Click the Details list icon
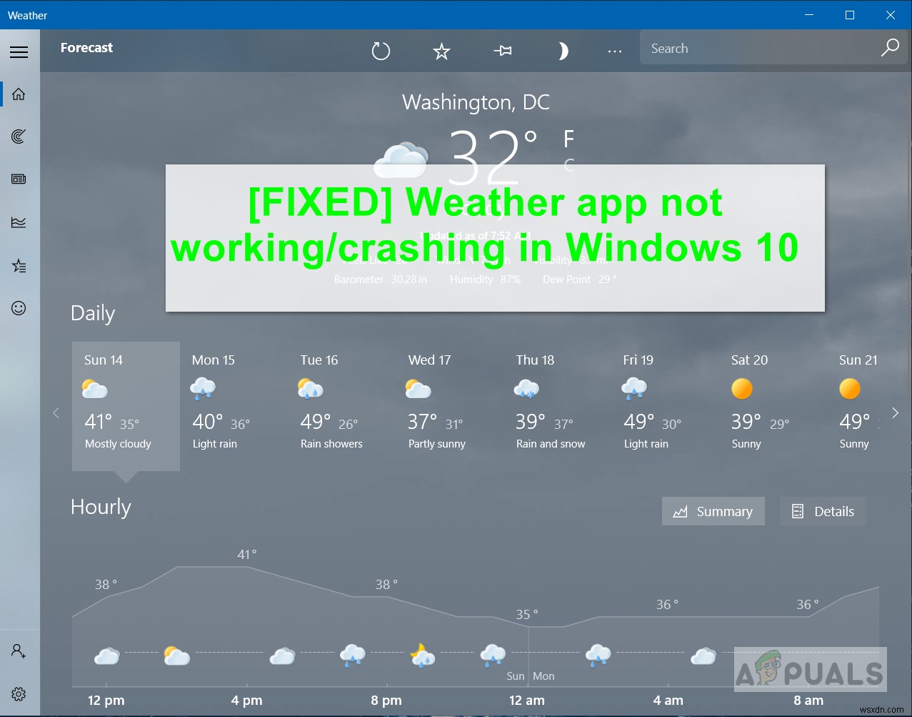The image size is (912, 717). point(798,511)
